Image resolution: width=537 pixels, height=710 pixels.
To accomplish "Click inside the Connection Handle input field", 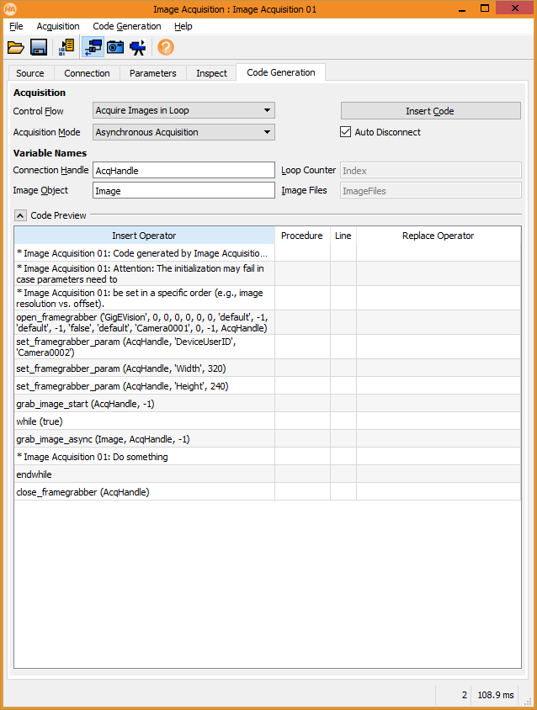I will tap(183, 170).
